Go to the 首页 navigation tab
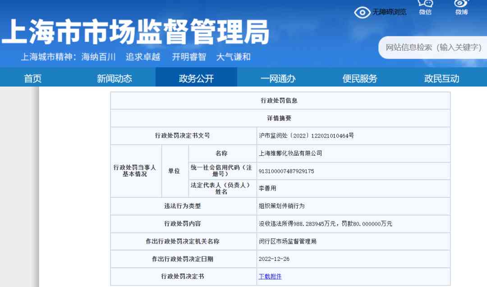The height and width of the screenshot is (287, 487). click(x=32, y=78)
